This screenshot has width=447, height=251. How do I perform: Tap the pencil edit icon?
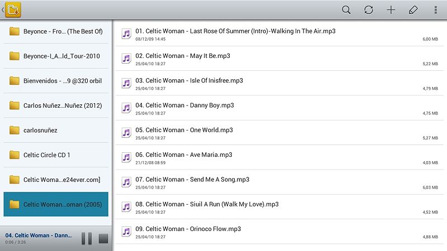click(x=413, y=10)
